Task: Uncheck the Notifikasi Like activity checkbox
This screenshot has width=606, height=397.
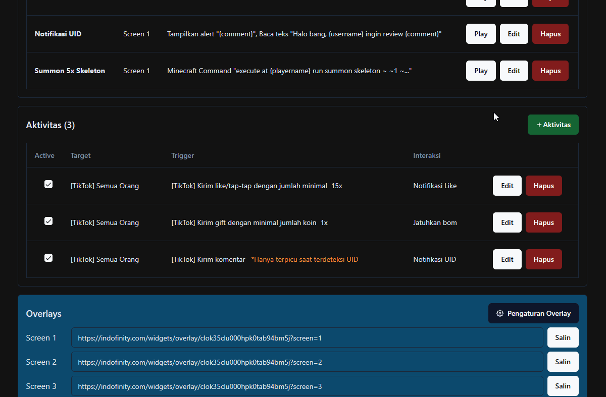Action: pos(48,185)
